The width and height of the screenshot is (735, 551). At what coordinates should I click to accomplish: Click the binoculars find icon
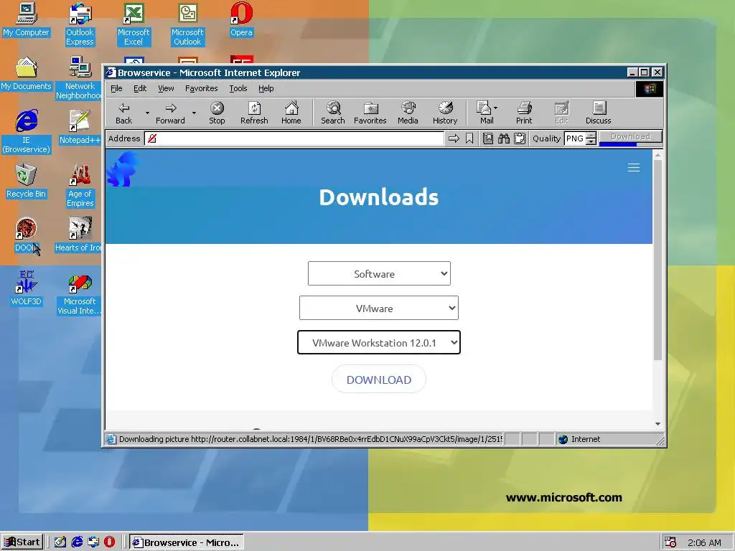pos(504,138)
